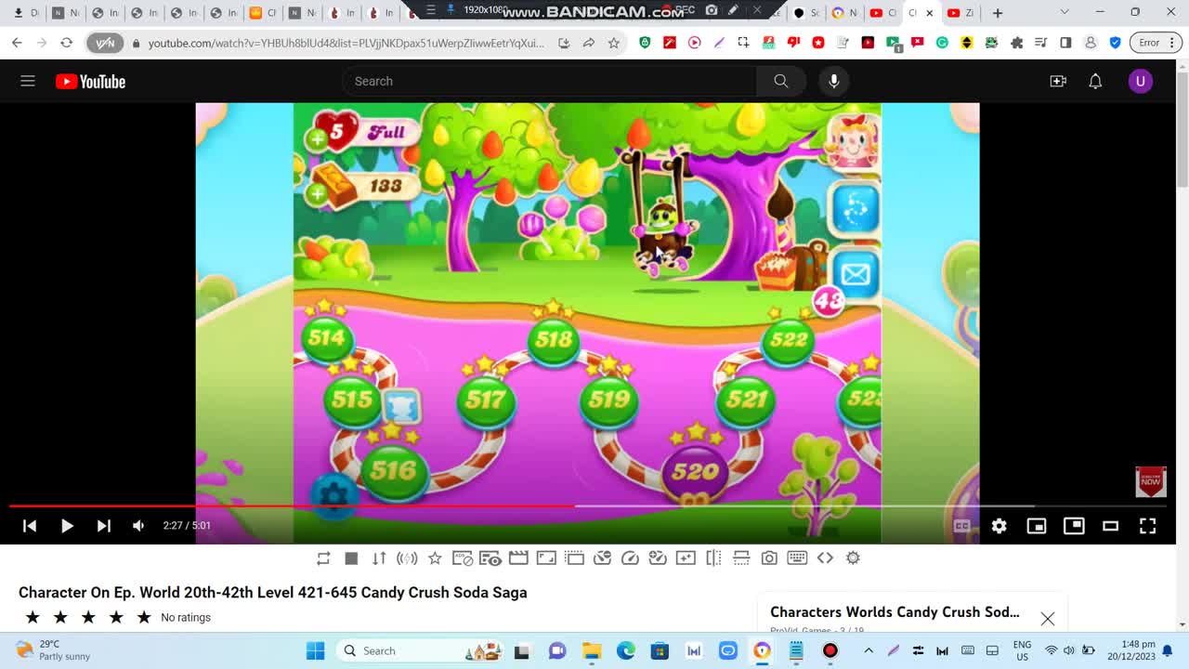
Task: Open the player settings gear
Action: point(999,526)
